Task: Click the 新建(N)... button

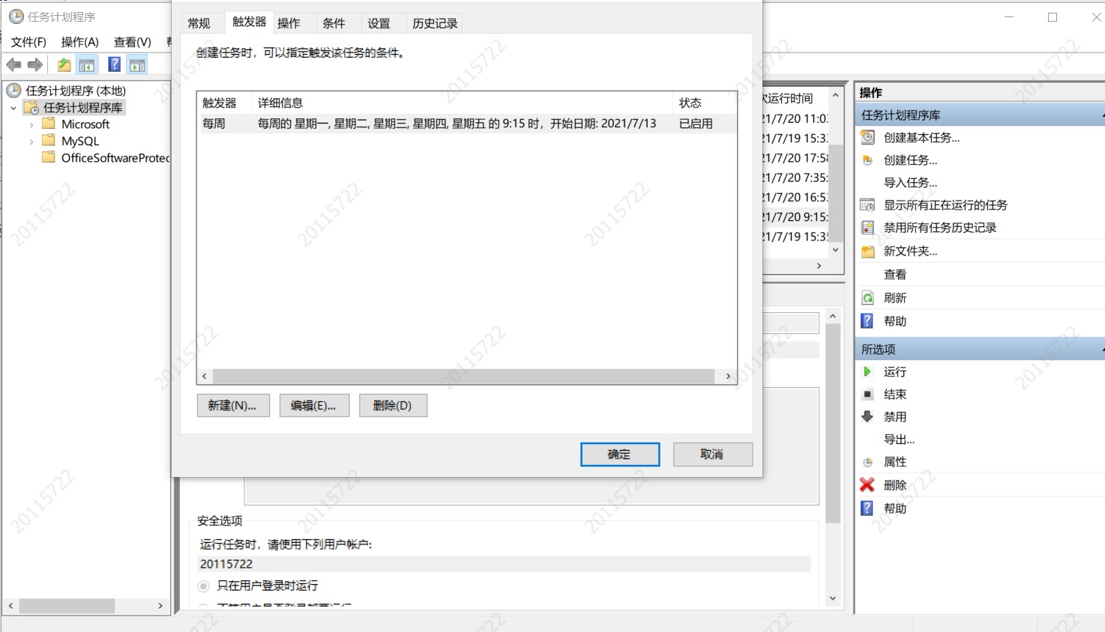Action: point(233,405)
